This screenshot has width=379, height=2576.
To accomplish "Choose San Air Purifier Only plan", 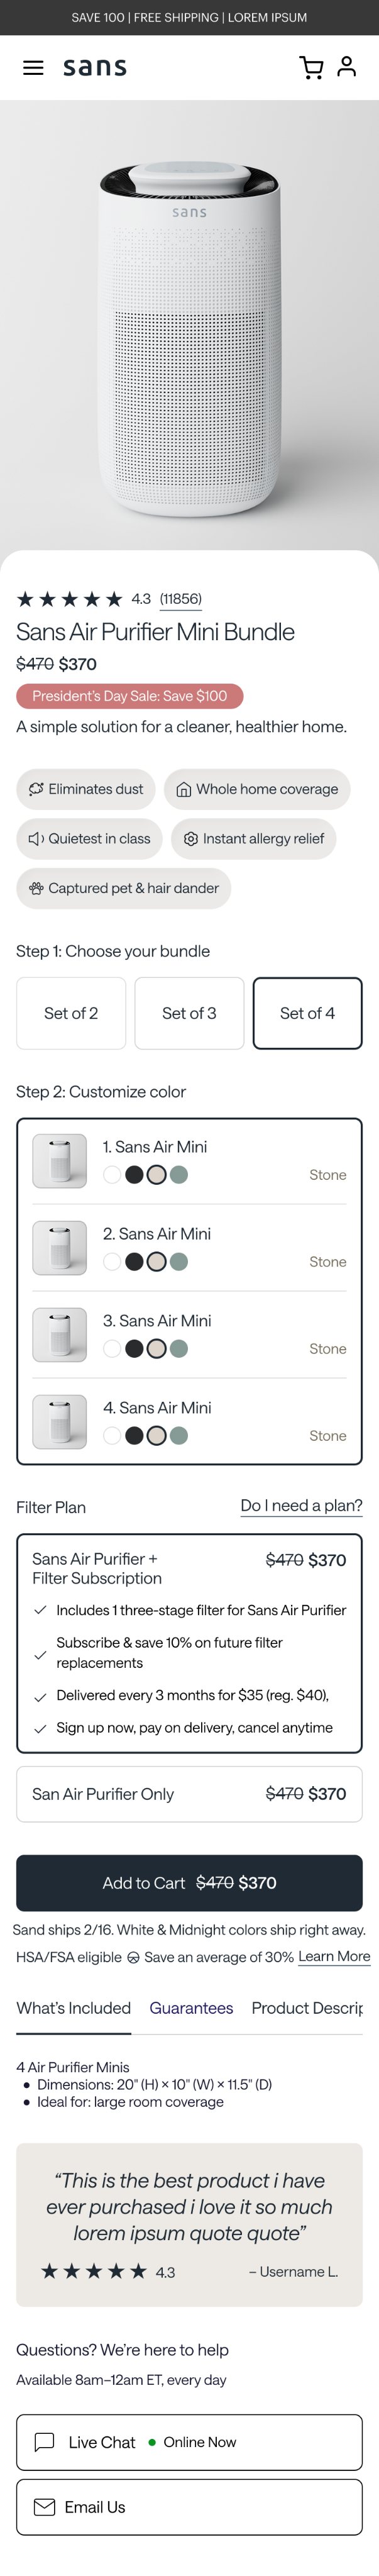I will tap(189, 1793).
